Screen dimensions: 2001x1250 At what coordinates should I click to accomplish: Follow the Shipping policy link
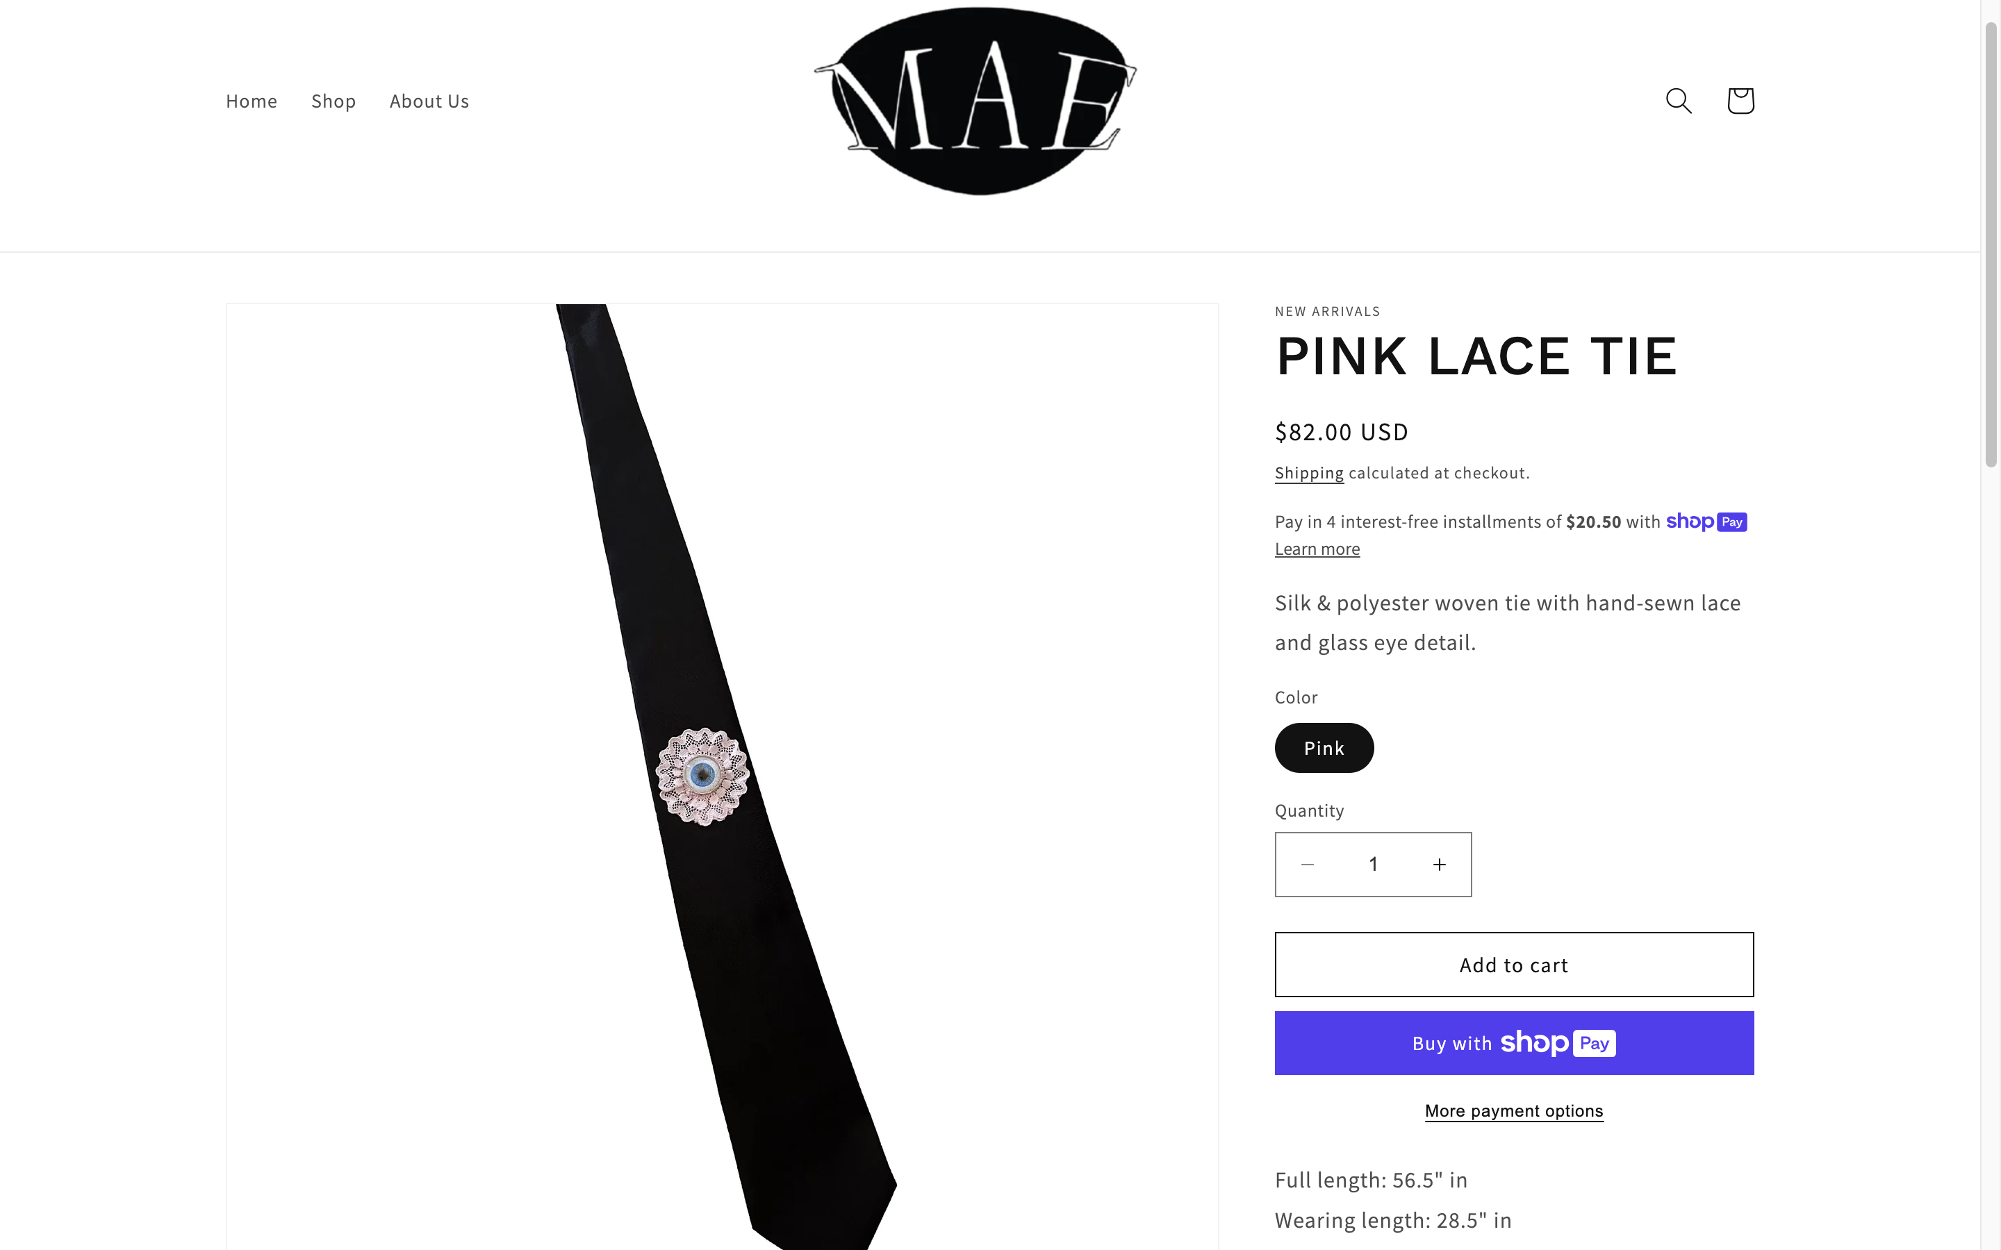[x=1309, y=473]
